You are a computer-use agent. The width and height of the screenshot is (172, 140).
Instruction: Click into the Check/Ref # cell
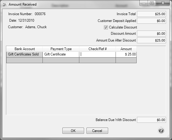[97, 54]
